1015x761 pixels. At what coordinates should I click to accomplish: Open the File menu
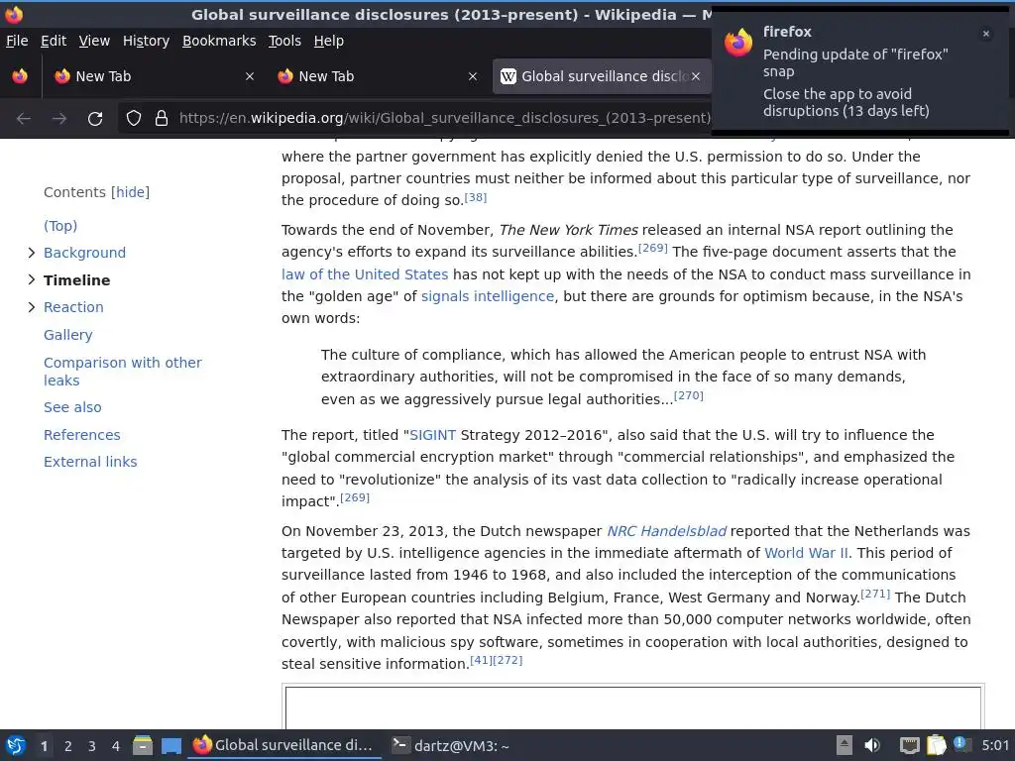coord(17,41)
